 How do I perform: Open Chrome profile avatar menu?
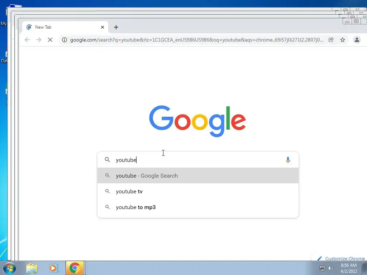point(357,40)
